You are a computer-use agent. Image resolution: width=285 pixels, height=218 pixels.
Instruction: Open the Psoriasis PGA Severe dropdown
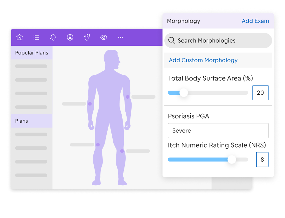tap(218, 130)
